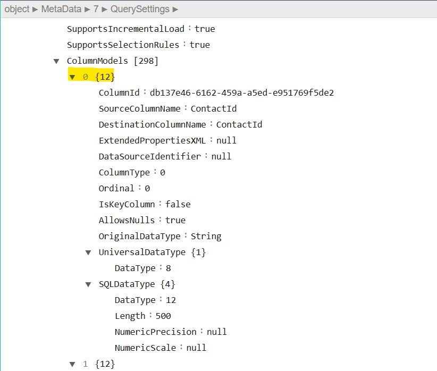Select true value of SupportsIncrementalLoad
Image resolution: width=437 pixels, height=371 pixels.
205,29
